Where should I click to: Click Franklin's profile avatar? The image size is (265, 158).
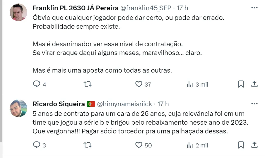[x=18, y=12]
